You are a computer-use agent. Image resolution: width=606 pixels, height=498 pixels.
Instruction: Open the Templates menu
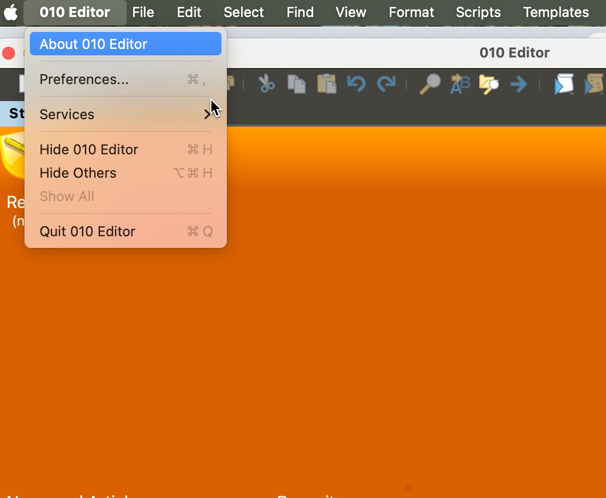(556, 12)
